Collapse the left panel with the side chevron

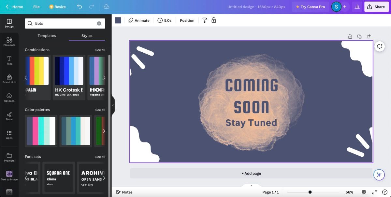click(x=113, y=105)
